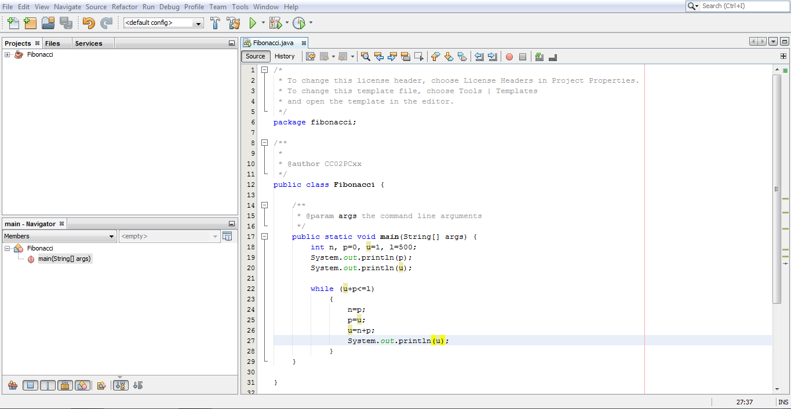Open the default config dropdown
The image size is (791, 409).
(x=198, y=23)
